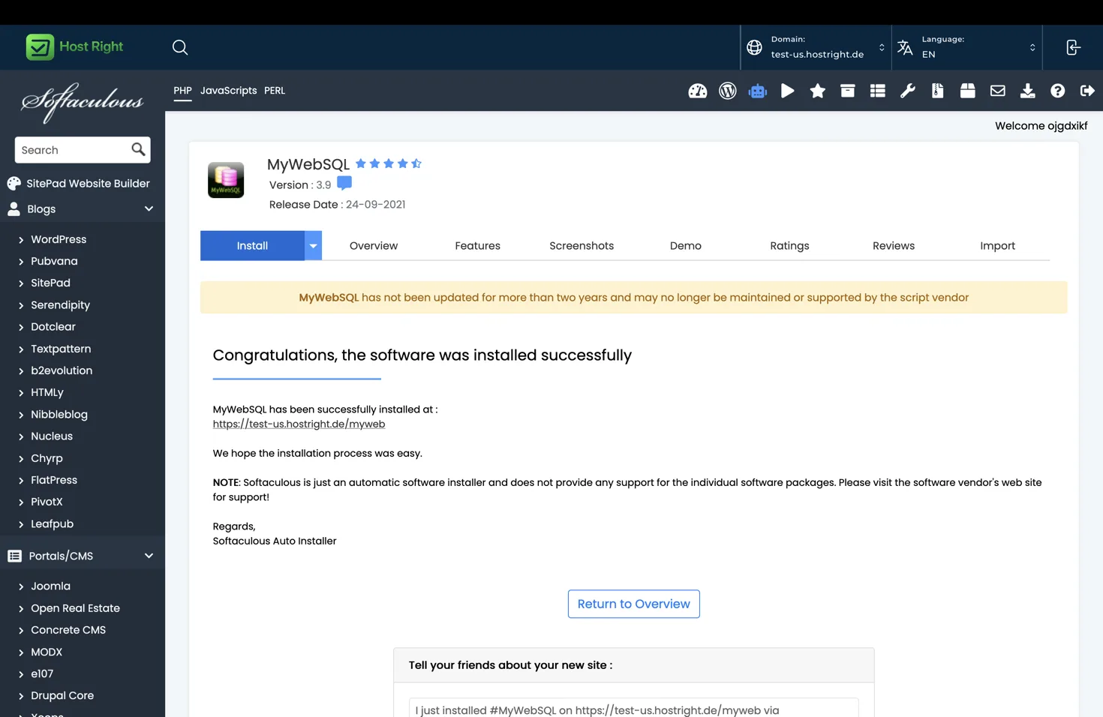The height and width of the screenshot is (717, 1103).
Task: Select Nibbleblog in the sidebar
Action: (59, 415)
